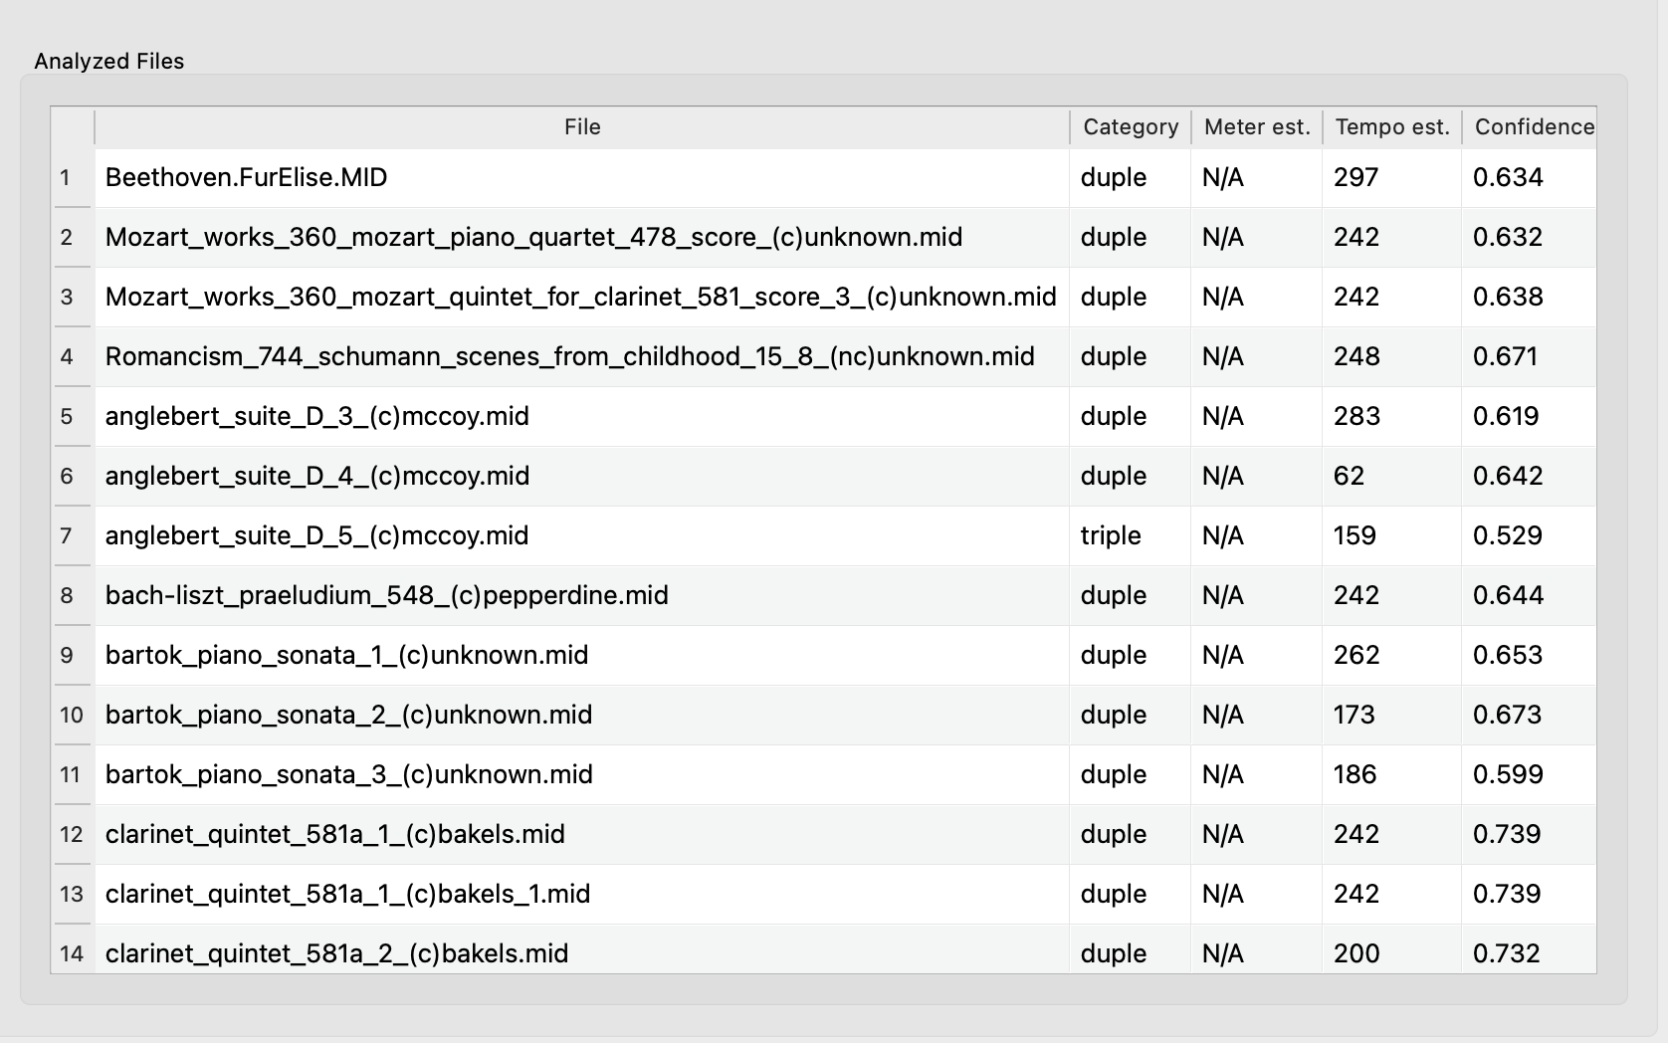Select anglebert_suite_D_3 file name cell
The image size is (1668, 1043).
[316, 417]
